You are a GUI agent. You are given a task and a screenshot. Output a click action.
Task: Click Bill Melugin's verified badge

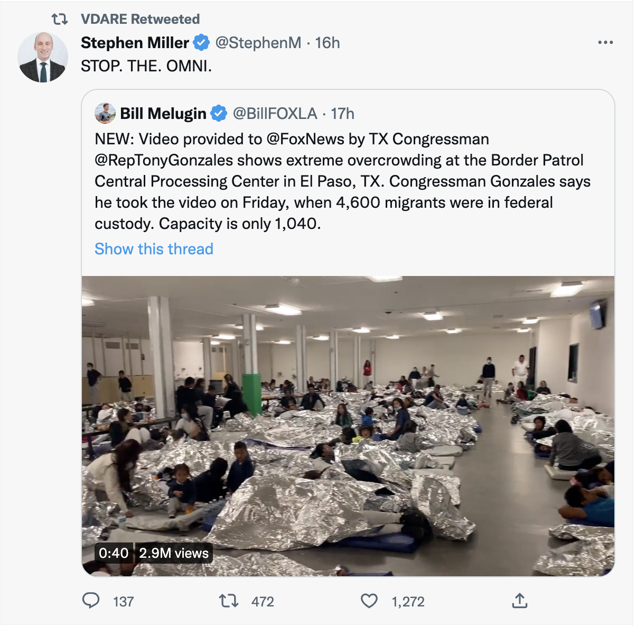point(219,113)
